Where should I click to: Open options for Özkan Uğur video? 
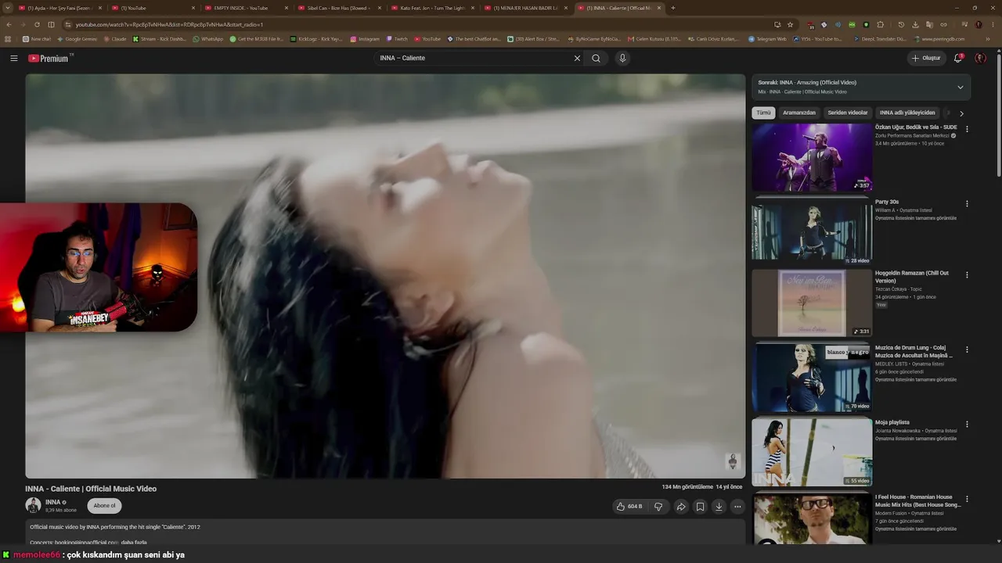pyautogui.click(x=967, y=129)
